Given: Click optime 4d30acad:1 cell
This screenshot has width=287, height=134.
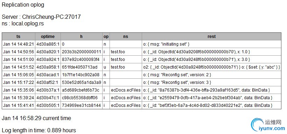Looking at the screenshot, I should click(48, 74).
